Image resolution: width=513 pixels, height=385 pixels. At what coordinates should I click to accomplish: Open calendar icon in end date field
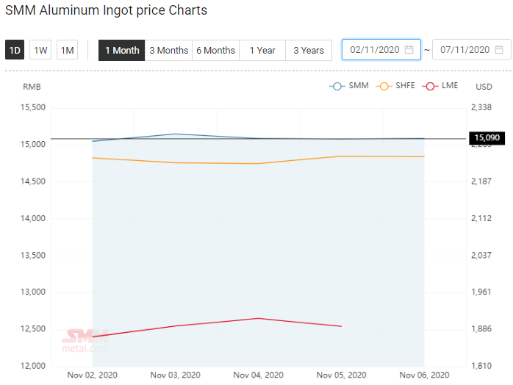(499, 50)
